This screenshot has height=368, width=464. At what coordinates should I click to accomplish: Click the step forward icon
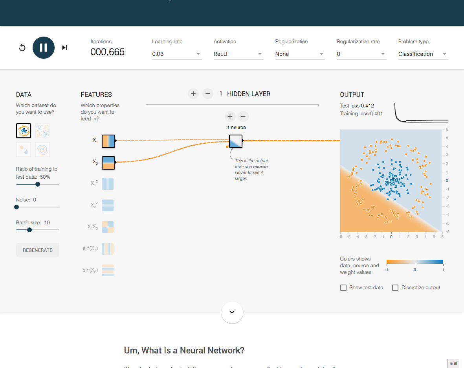(64, 48)
